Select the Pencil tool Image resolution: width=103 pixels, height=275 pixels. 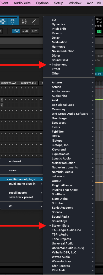[34, 21]
